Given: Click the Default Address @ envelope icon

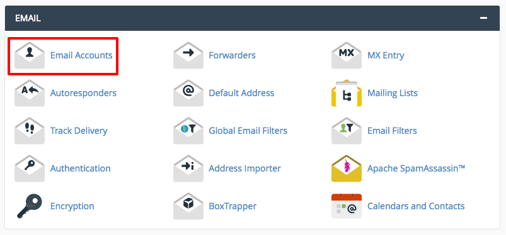Looking at the screenshot, I should coord(188,93).
